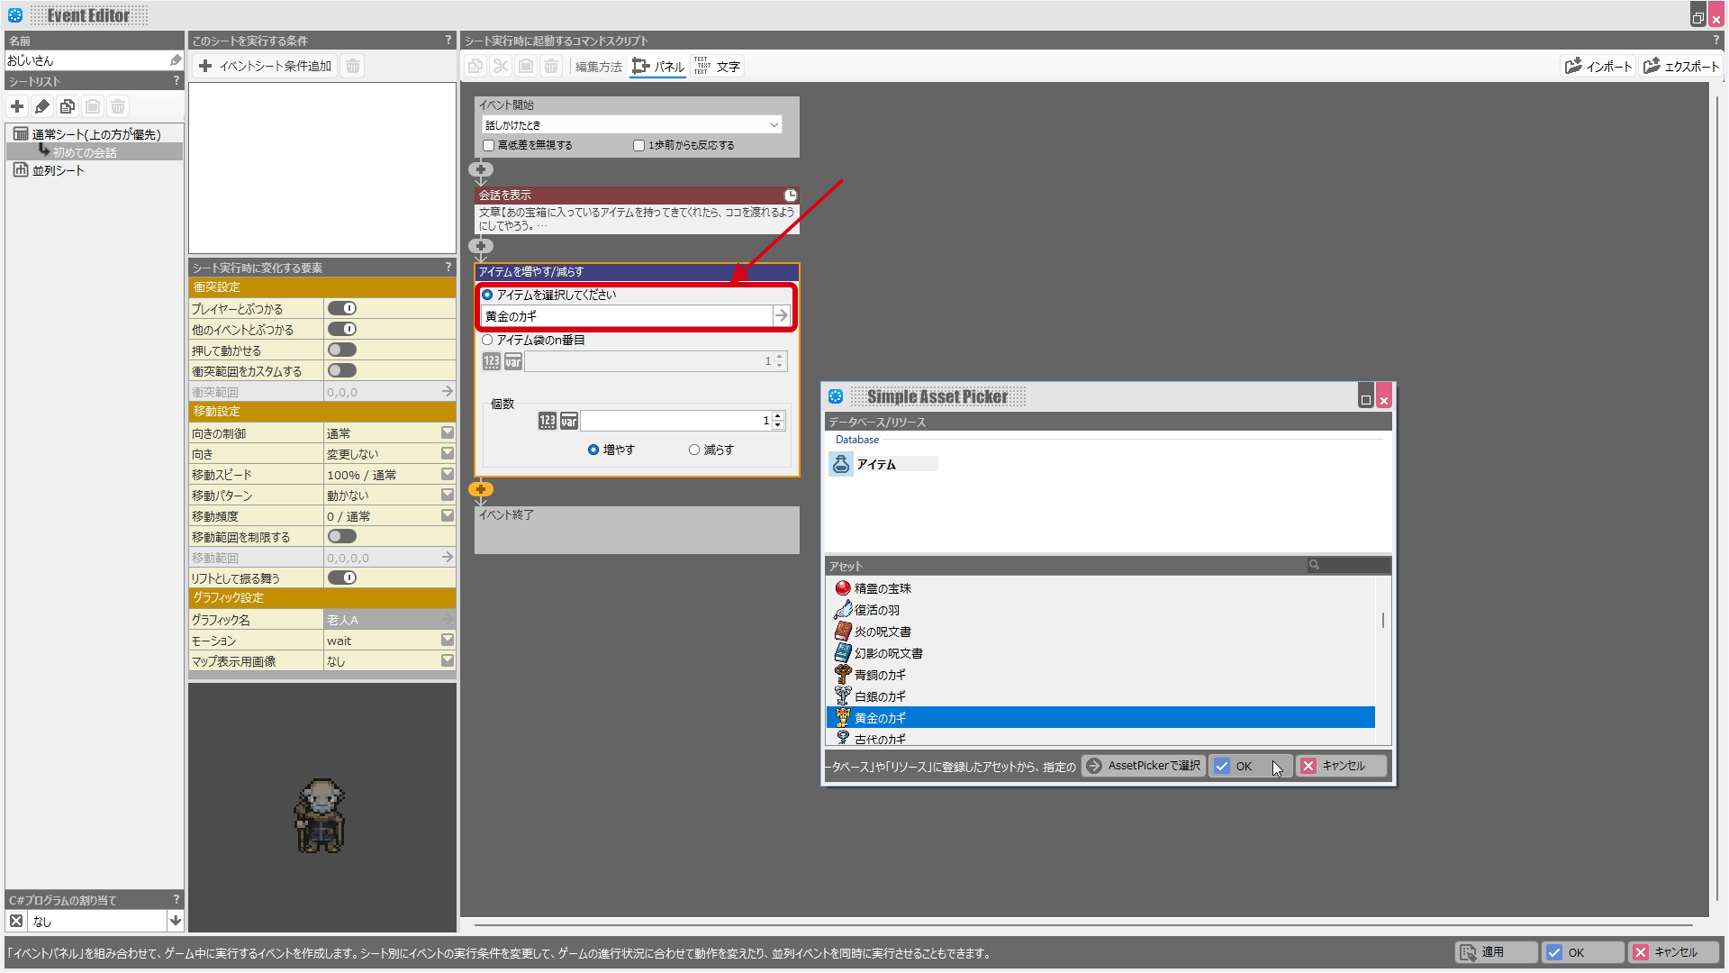Click the plus connector above アイテムを増やす/減らす
Screen dimensions: 1729x973
(x=481, y=246)
